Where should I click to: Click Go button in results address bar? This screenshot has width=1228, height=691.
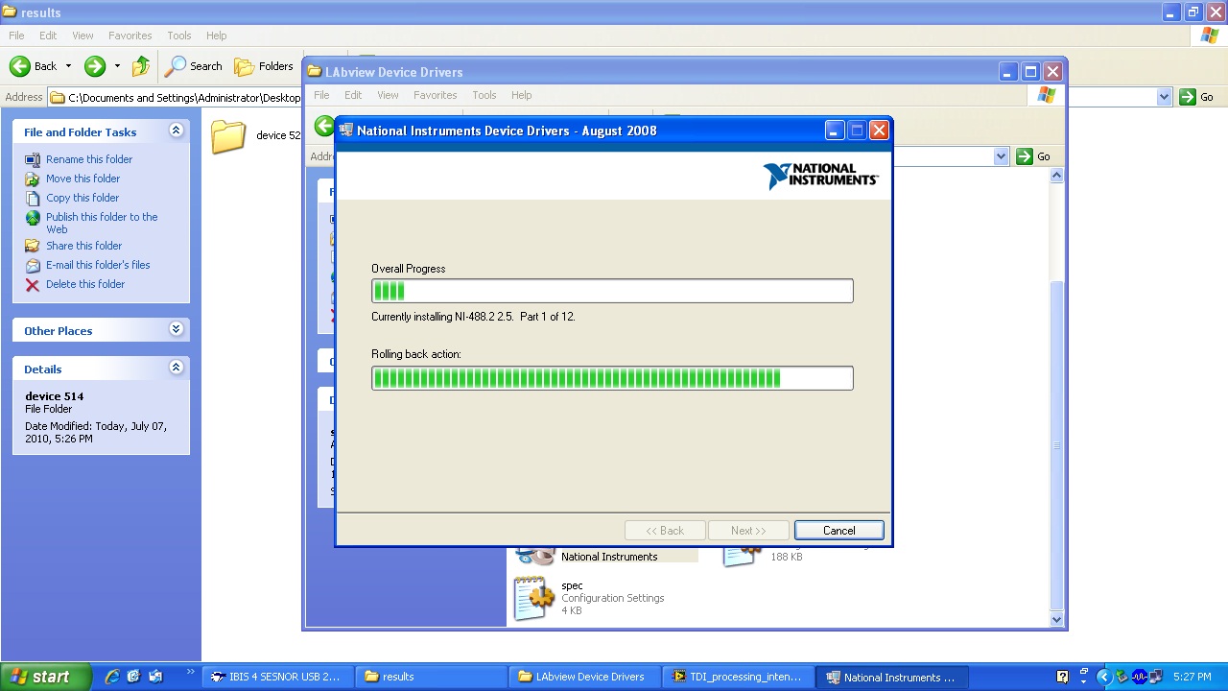[1196, 97]
